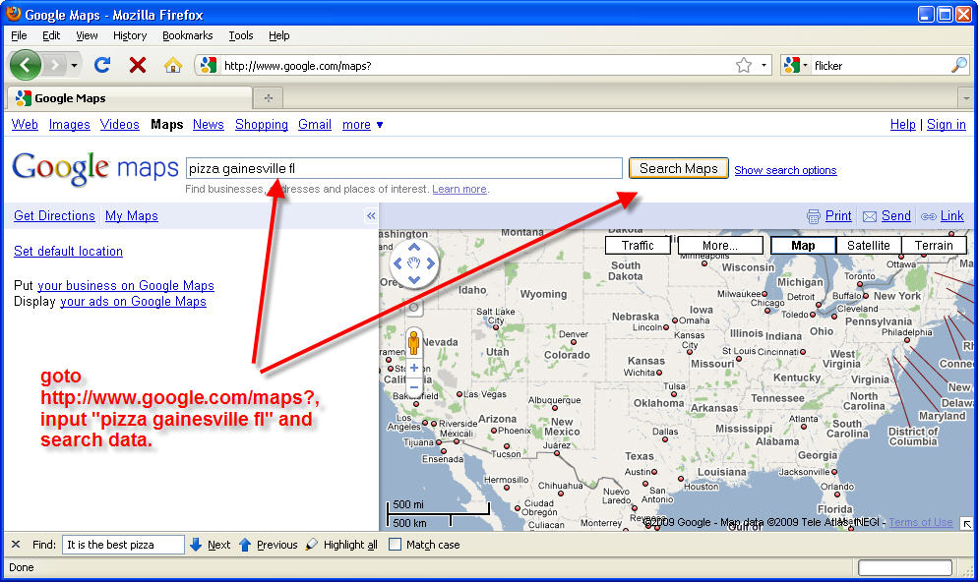Click the site favicon in the address bar
The height and width of the screenshot is (582, 978).
pos(209,66)
